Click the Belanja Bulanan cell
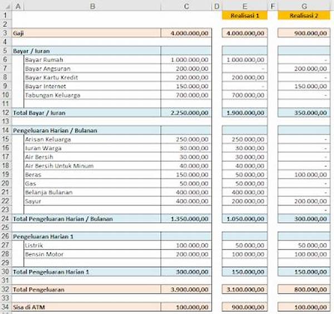This screenshot has height=314, width=334. pos(49,192)
